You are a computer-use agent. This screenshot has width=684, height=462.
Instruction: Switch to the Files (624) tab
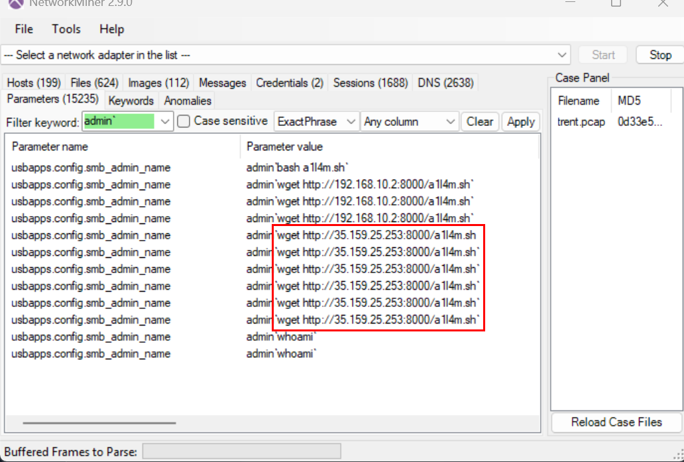click(x=94, y=82)
